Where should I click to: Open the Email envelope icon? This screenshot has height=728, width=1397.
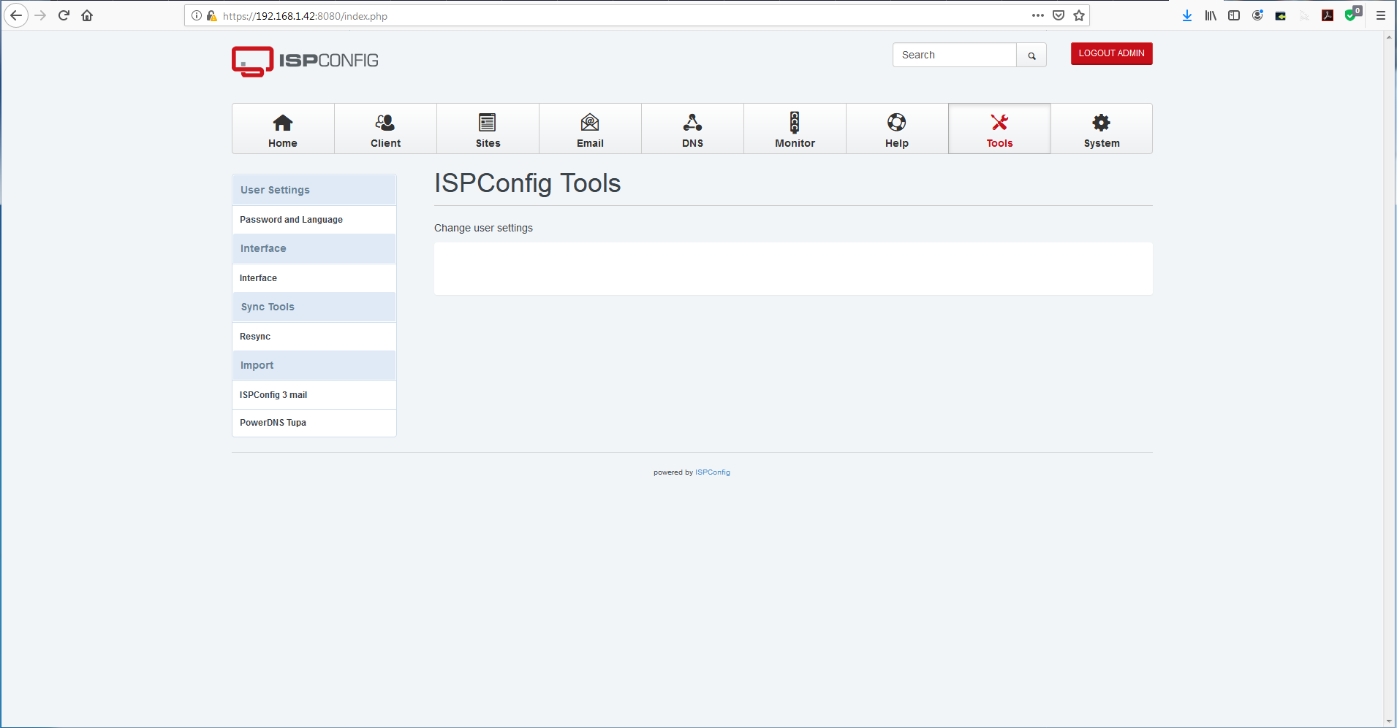[x=590, y=122]
